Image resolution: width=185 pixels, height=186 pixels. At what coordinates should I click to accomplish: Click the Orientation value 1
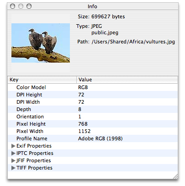coord(80,117)
